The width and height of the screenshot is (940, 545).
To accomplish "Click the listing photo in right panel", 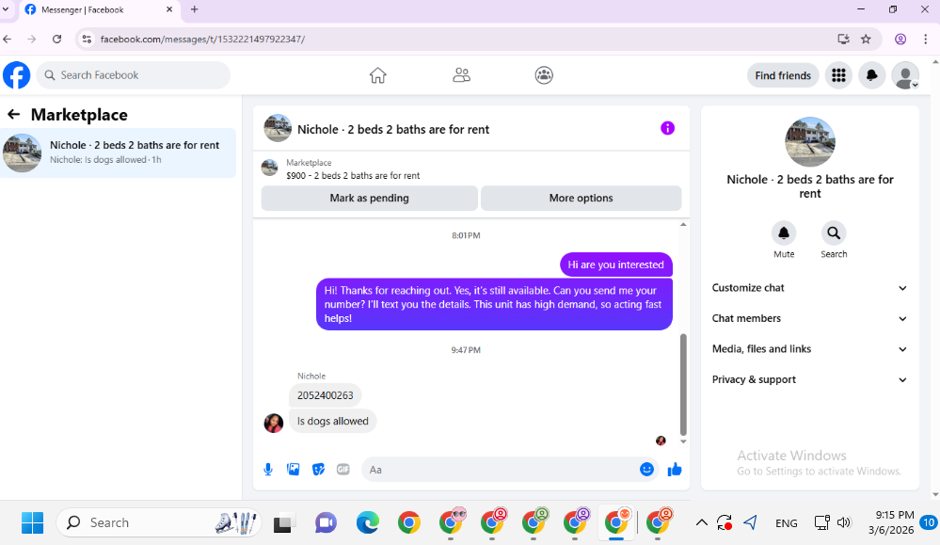I will (x=810, y=141).
